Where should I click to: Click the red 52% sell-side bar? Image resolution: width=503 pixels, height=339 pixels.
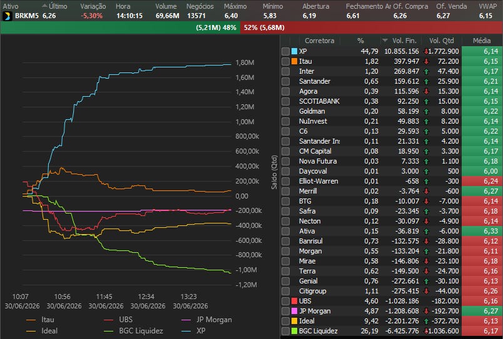(x=372, y=28)
